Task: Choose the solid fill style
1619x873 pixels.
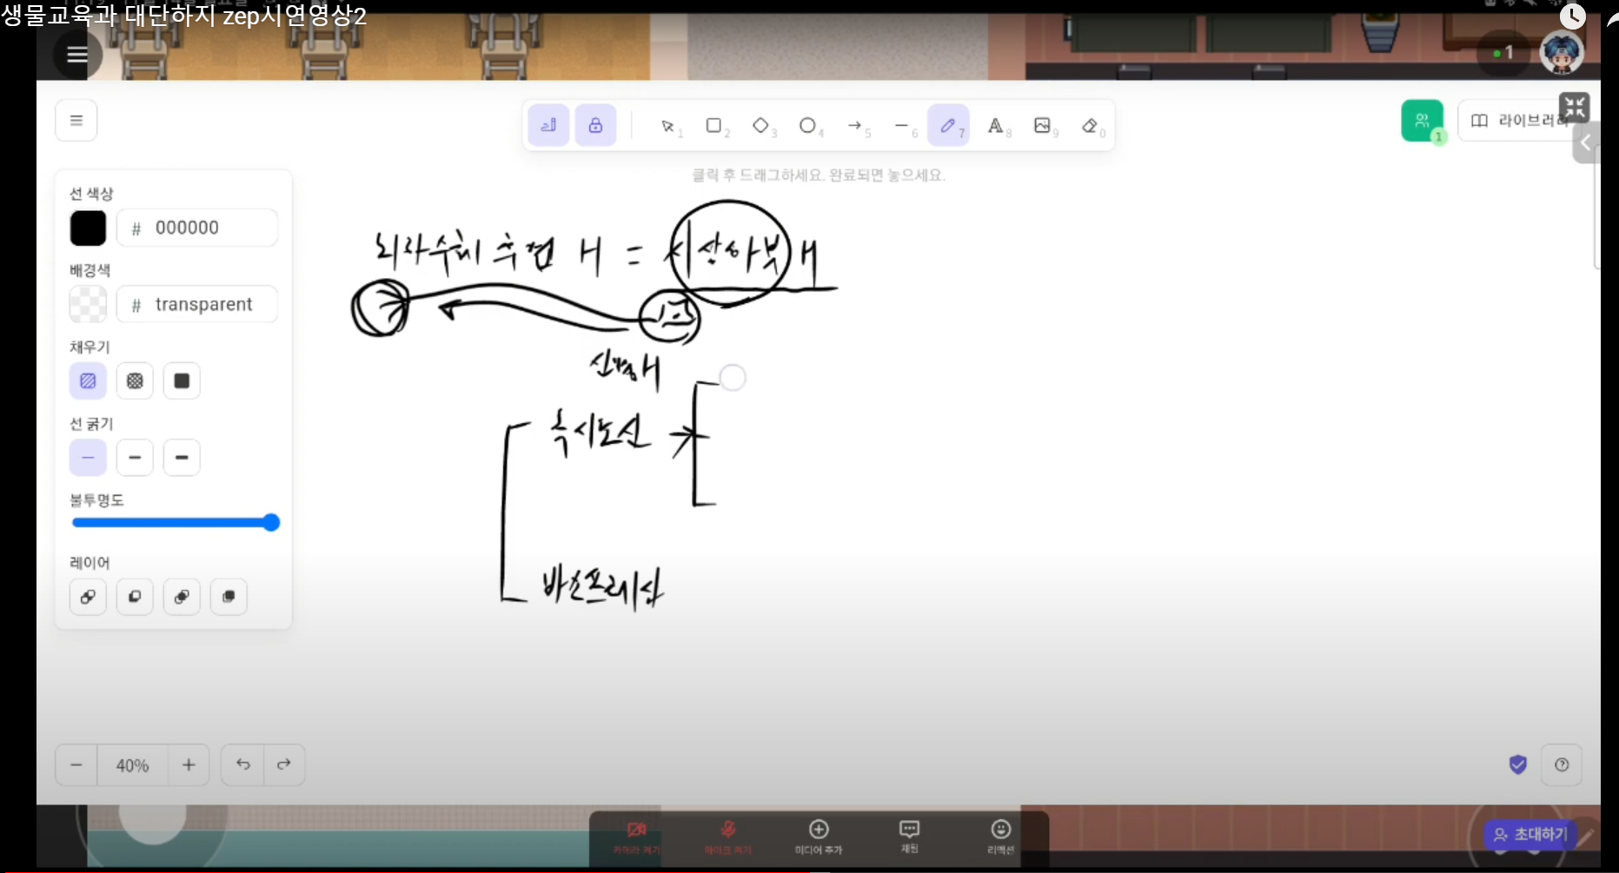Action: pos(182,381)
